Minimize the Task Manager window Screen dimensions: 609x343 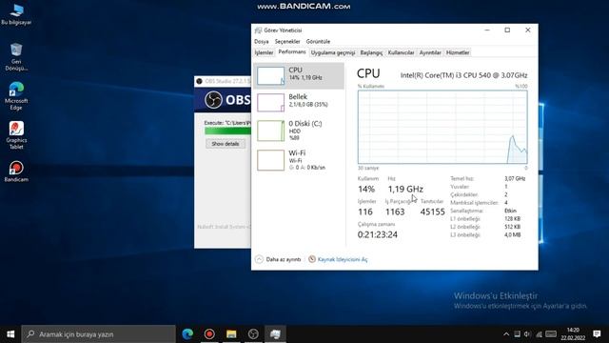click(x=487, y=30)
